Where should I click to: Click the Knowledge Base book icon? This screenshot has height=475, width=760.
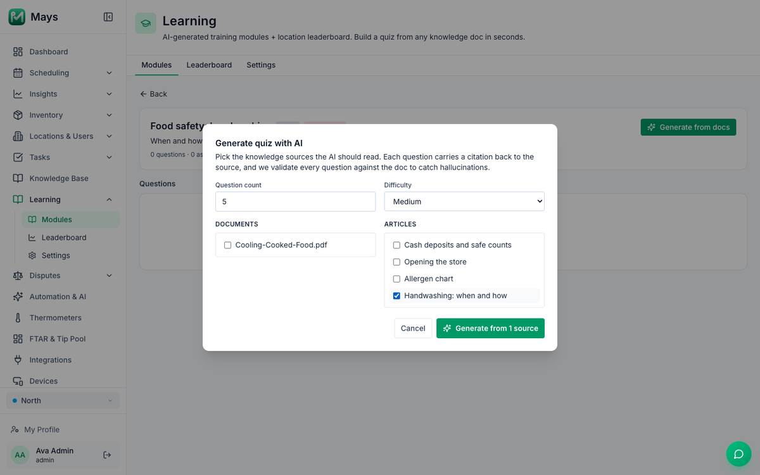(18, 179)
